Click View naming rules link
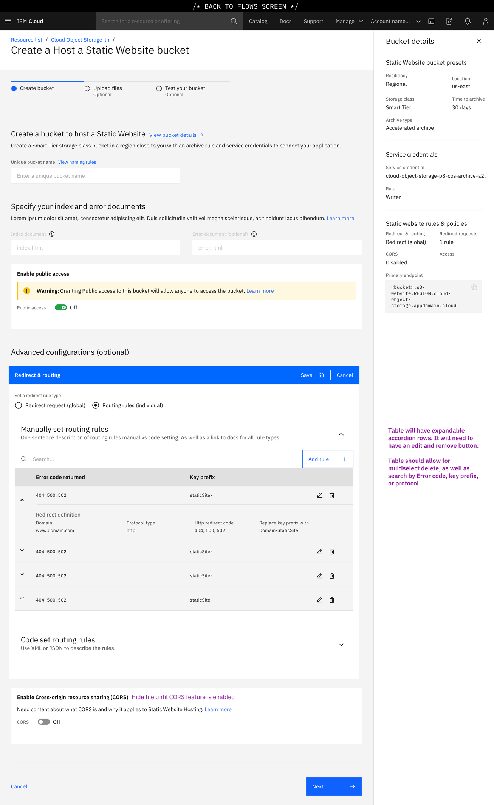 click(77, 162)
